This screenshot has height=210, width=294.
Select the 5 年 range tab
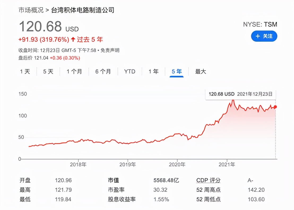(177, 71)
